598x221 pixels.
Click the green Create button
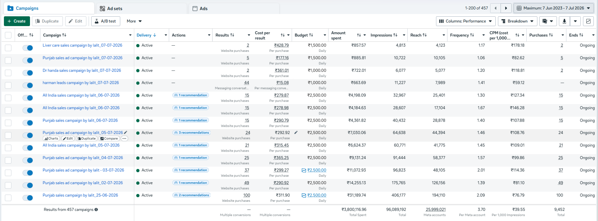point(17,21)
